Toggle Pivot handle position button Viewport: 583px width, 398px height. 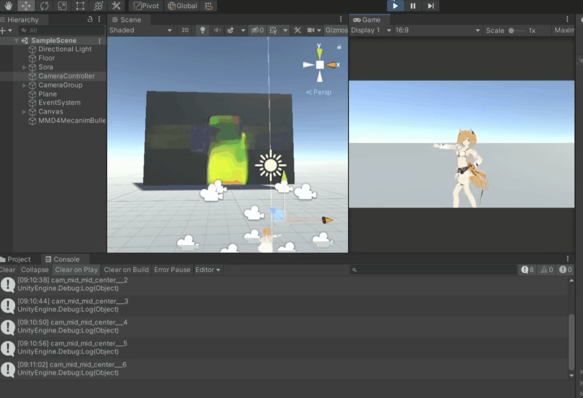pos(146,6)
